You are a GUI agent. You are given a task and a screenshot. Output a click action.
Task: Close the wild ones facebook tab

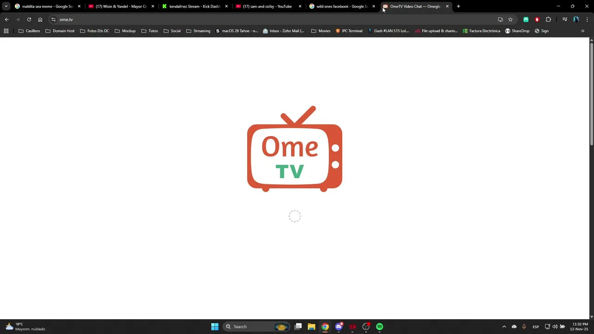[x=374, y=6]
